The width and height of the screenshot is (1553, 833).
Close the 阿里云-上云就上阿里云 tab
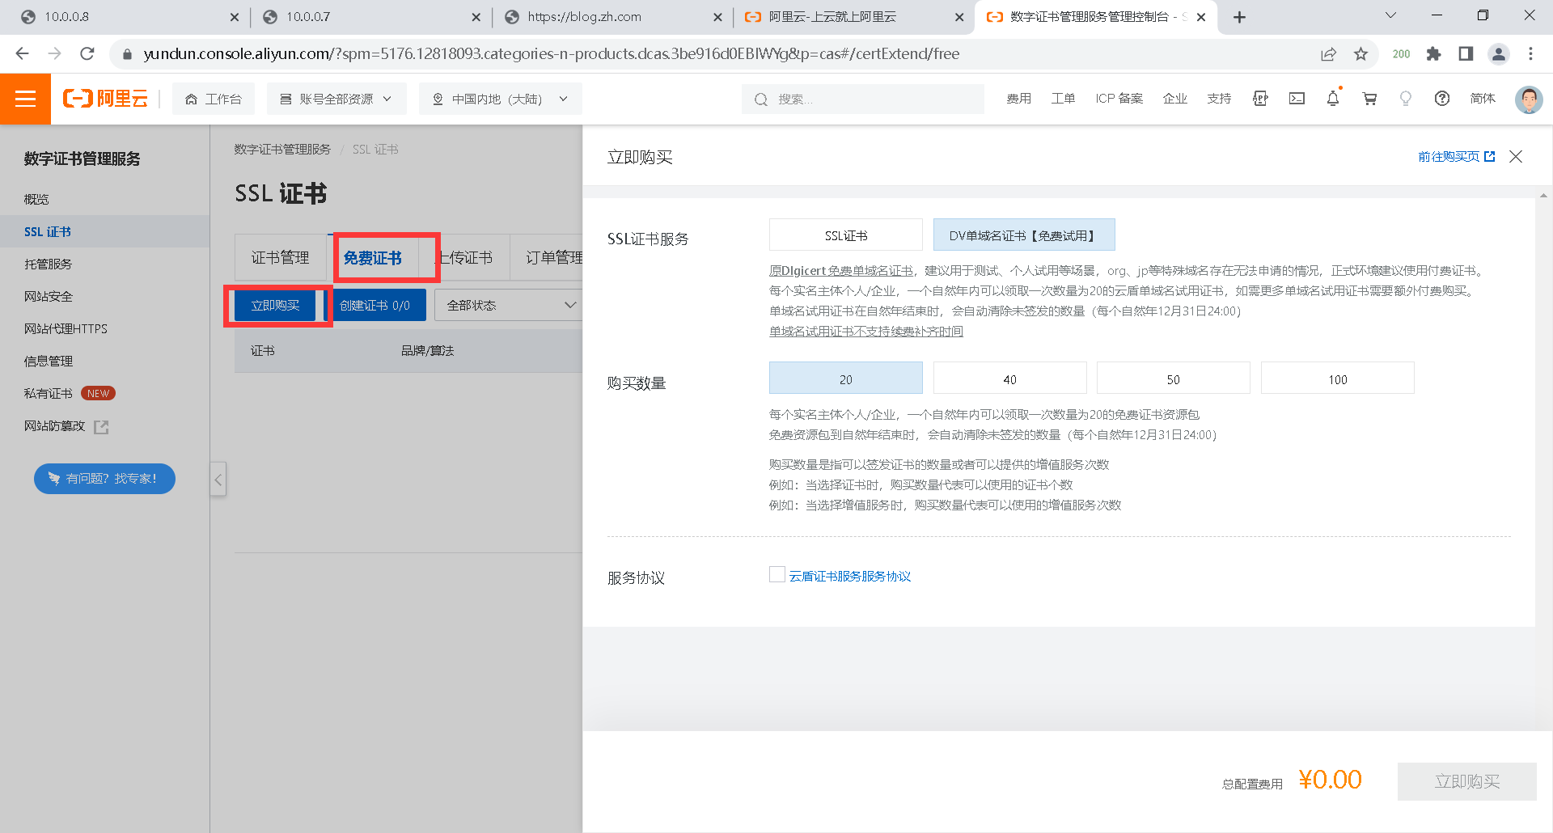[959, 17]
